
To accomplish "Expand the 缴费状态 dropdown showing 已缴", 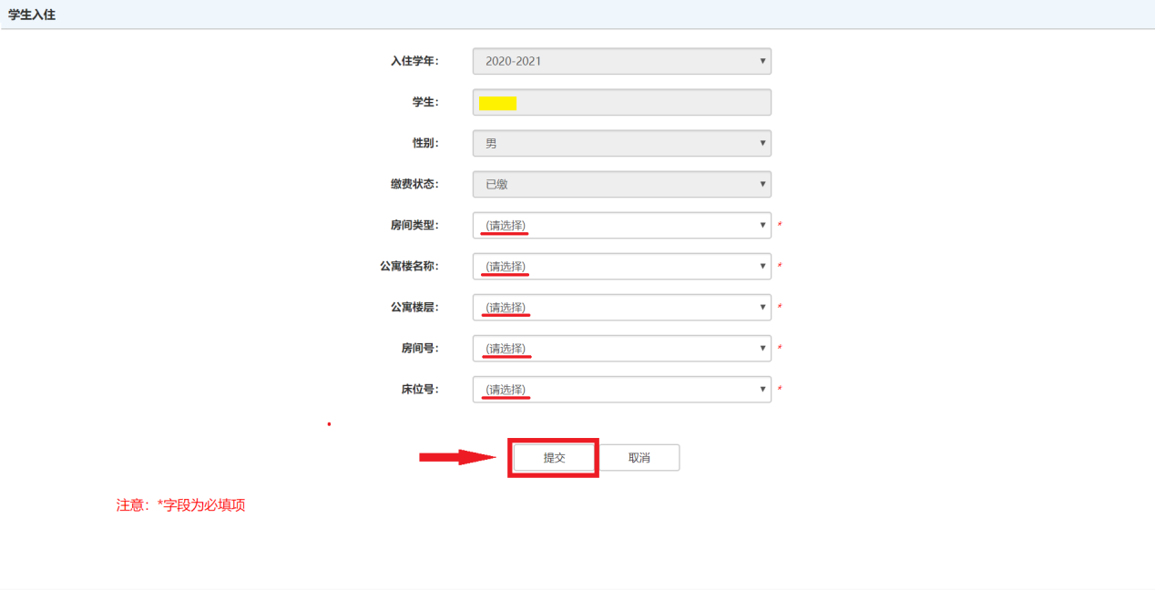I will (621, 185).
